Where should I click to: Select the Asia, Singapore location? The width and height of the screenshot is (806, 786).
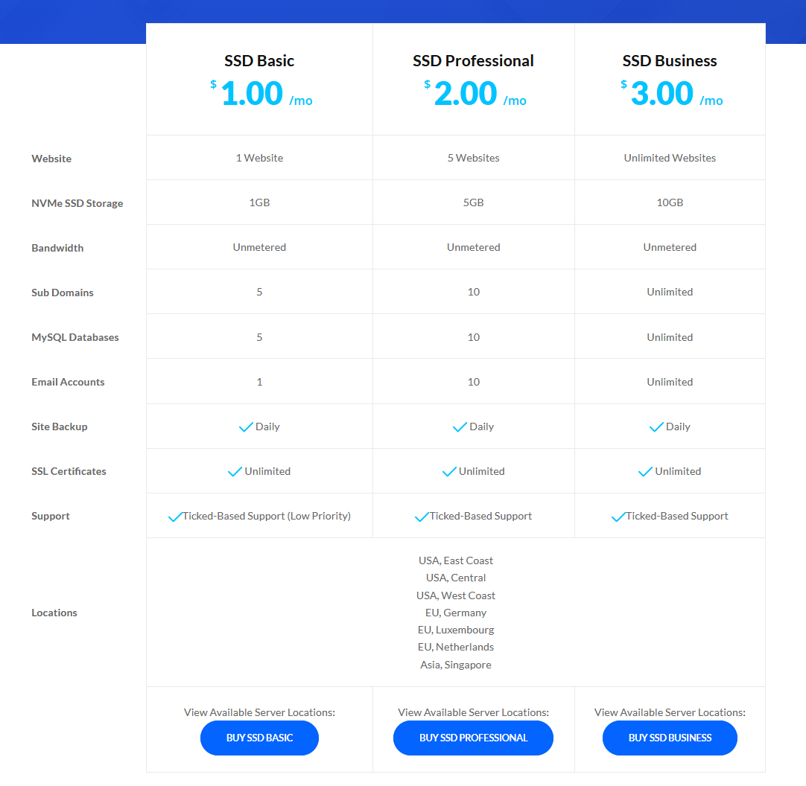(456, 665)
